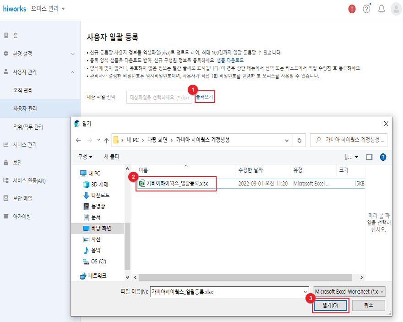This screenshot has height=322, width=403.
Task: Click the 불러오기 link
Action: point(205,97)
